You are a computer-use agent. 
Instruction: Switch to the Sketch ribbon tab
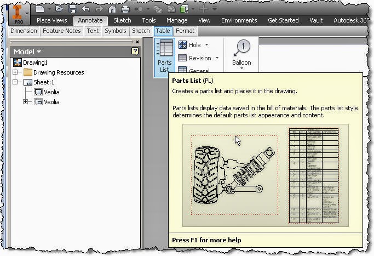pyautogui.click(x=122, y=20)
